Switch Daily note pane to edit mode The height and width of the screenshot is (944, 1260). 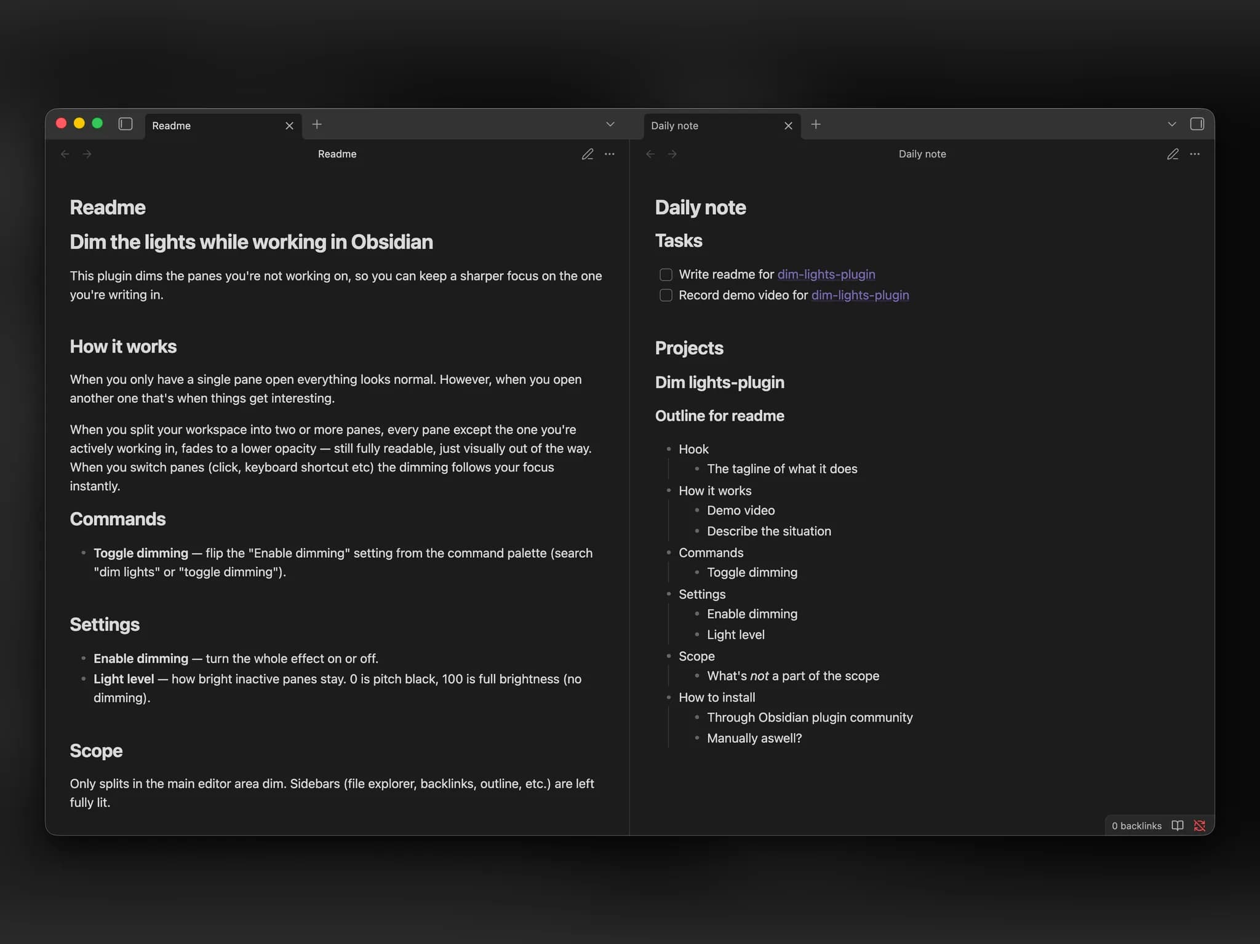[1173, 154]
